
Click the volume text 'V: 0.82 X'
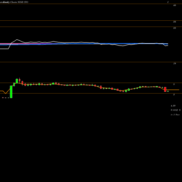175,110
